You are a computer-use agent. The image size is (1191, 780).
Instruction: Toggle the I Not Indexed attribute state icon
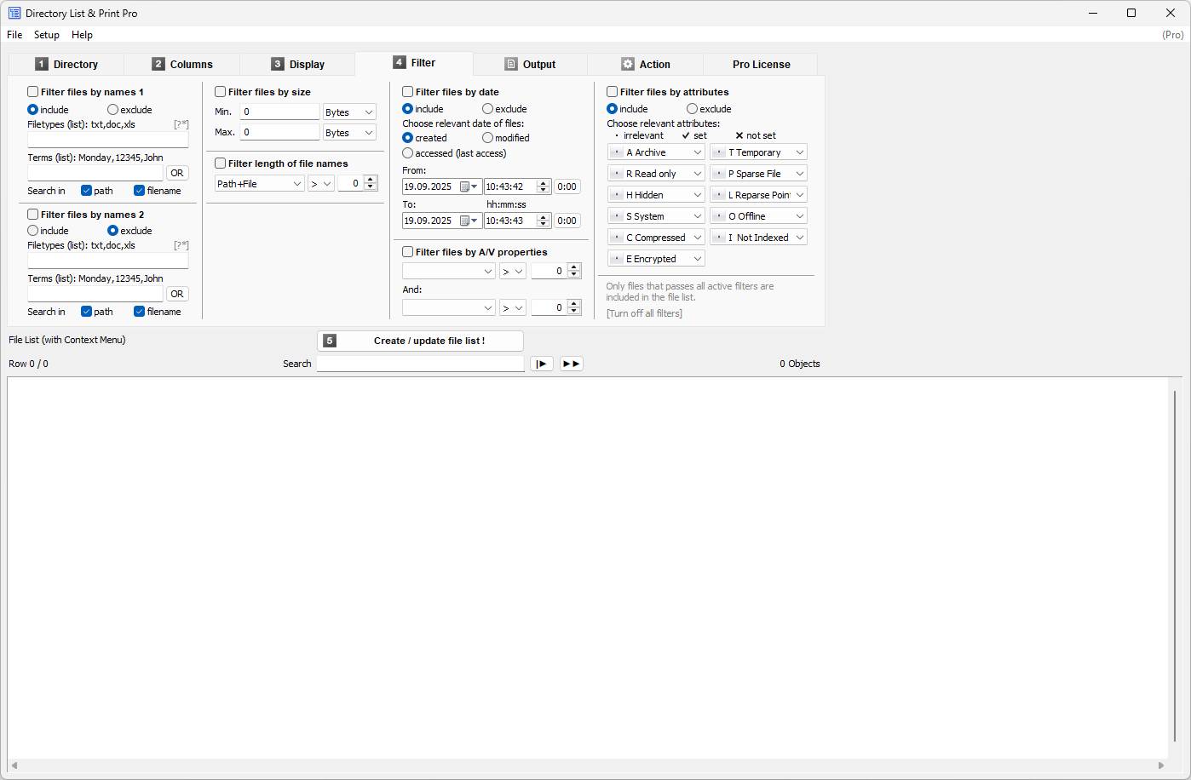[x=719, y=238]
